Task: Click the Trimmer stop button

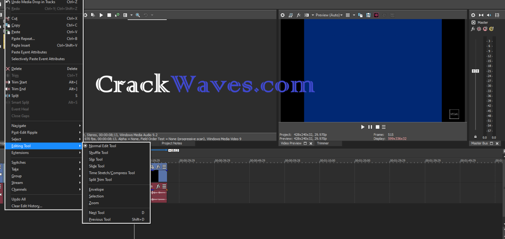Action: [x=109, y=15]
